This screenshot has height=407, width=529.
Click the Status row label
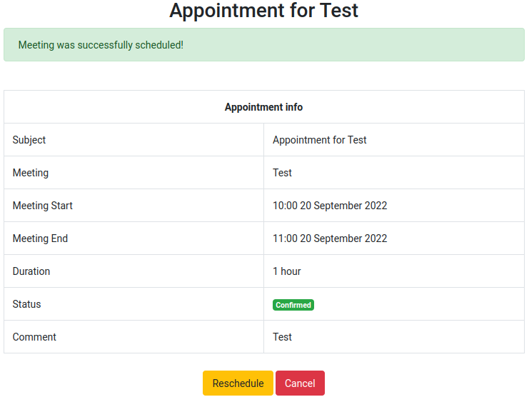click(27, 304)
